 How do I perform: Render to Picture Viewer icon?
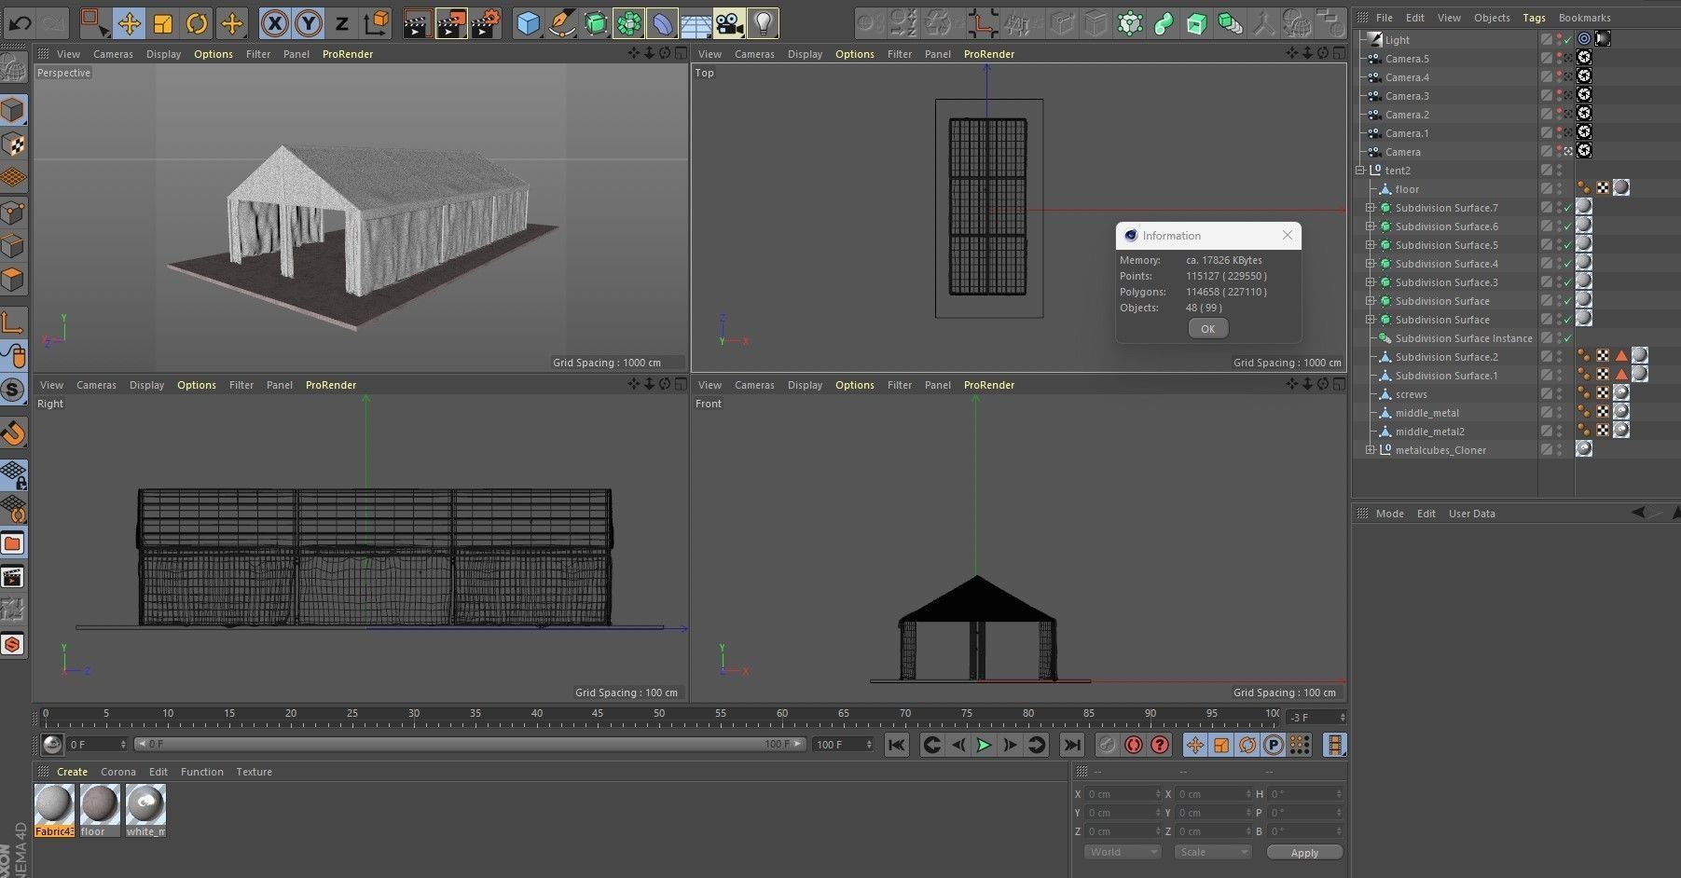point(451,22)
